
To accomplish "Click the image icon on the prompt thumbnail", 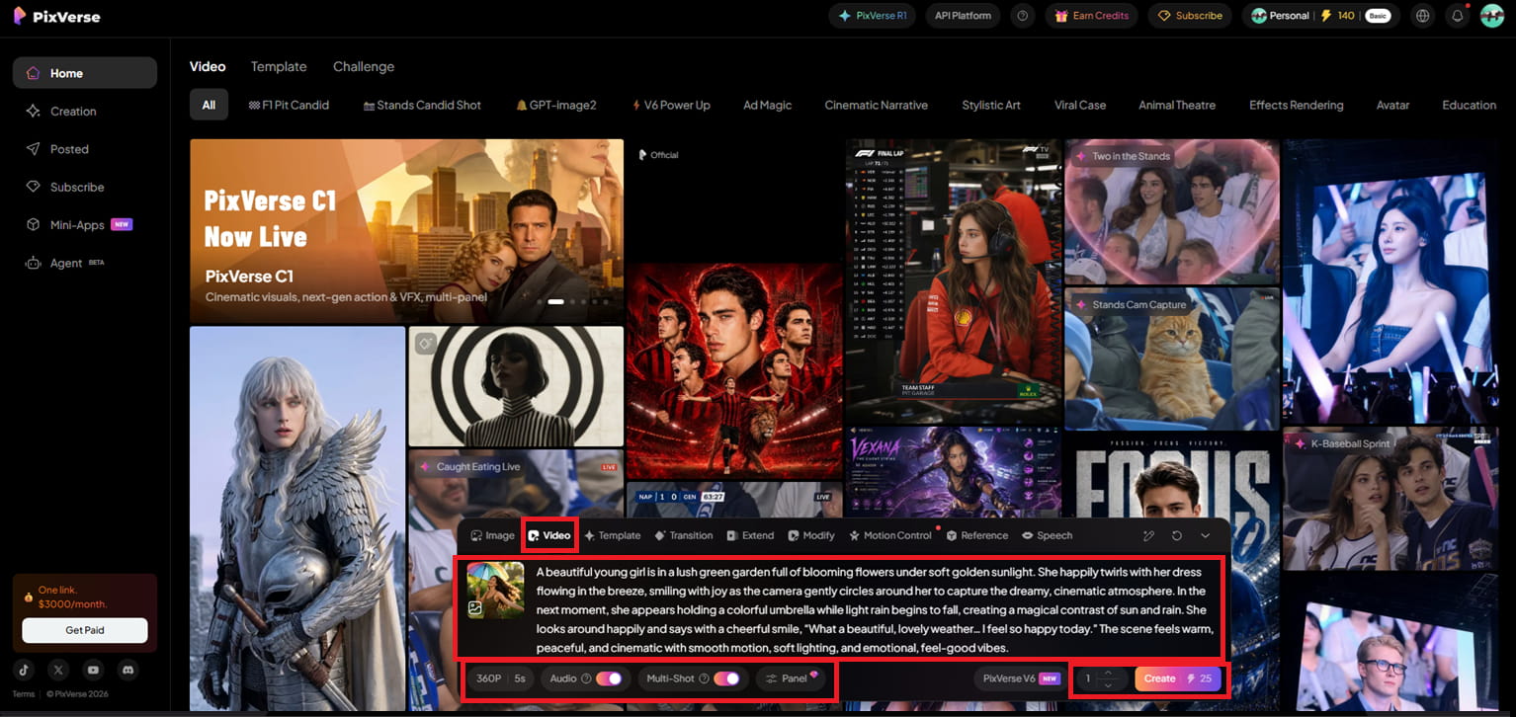I will [475, 608].
